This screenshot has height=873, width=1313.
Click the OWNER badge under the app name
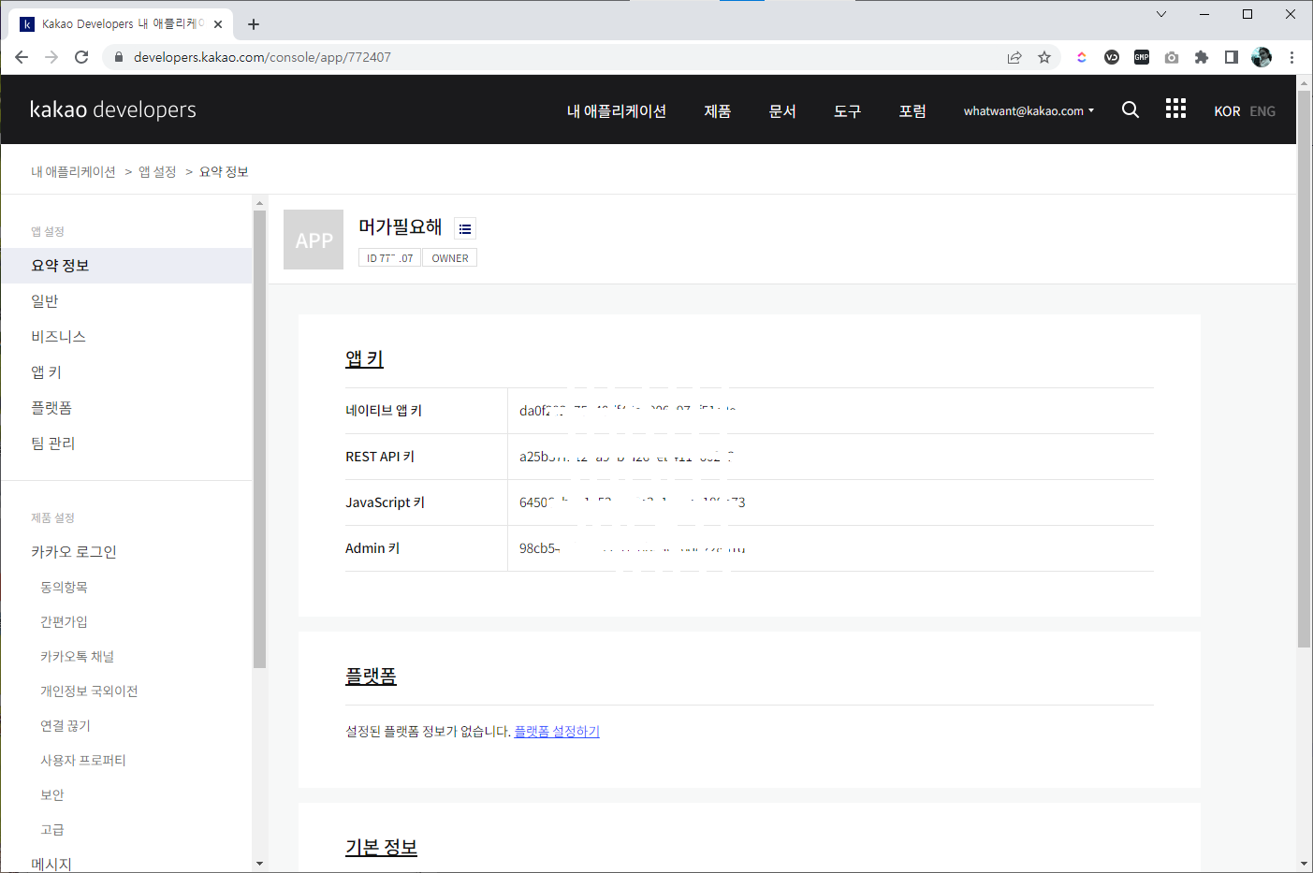[450, 258]
